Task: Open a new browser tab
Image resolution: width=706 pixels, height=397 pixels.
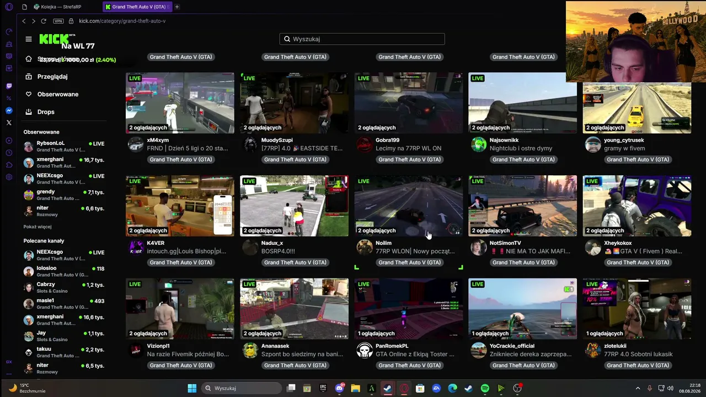Action: tap(177, 7)
